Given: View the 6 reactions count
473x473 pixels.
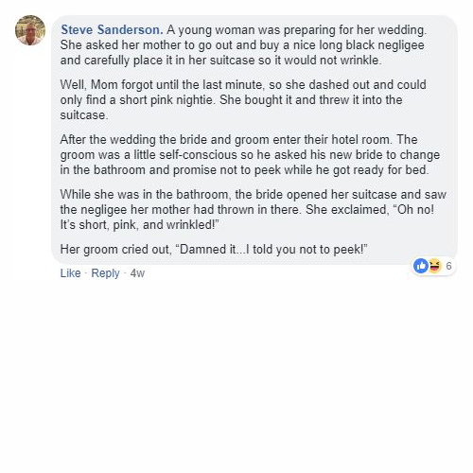Looking at the screenshot, I should click(x=448, y=266).
